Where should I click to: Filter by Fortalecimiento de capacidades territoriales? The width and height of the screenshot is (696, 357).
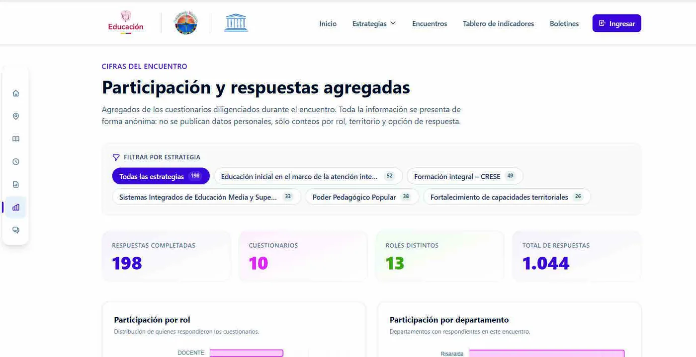click(x=507, y=197)
